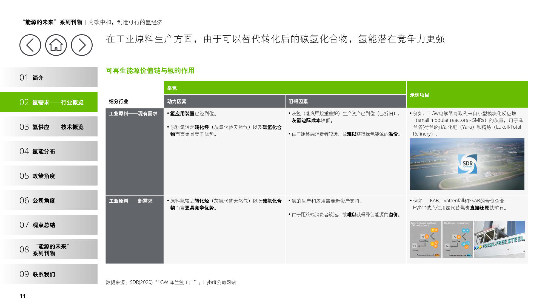Click the previous page arrow icon
This screenshot has width=548, height=308.
(30, 45)
